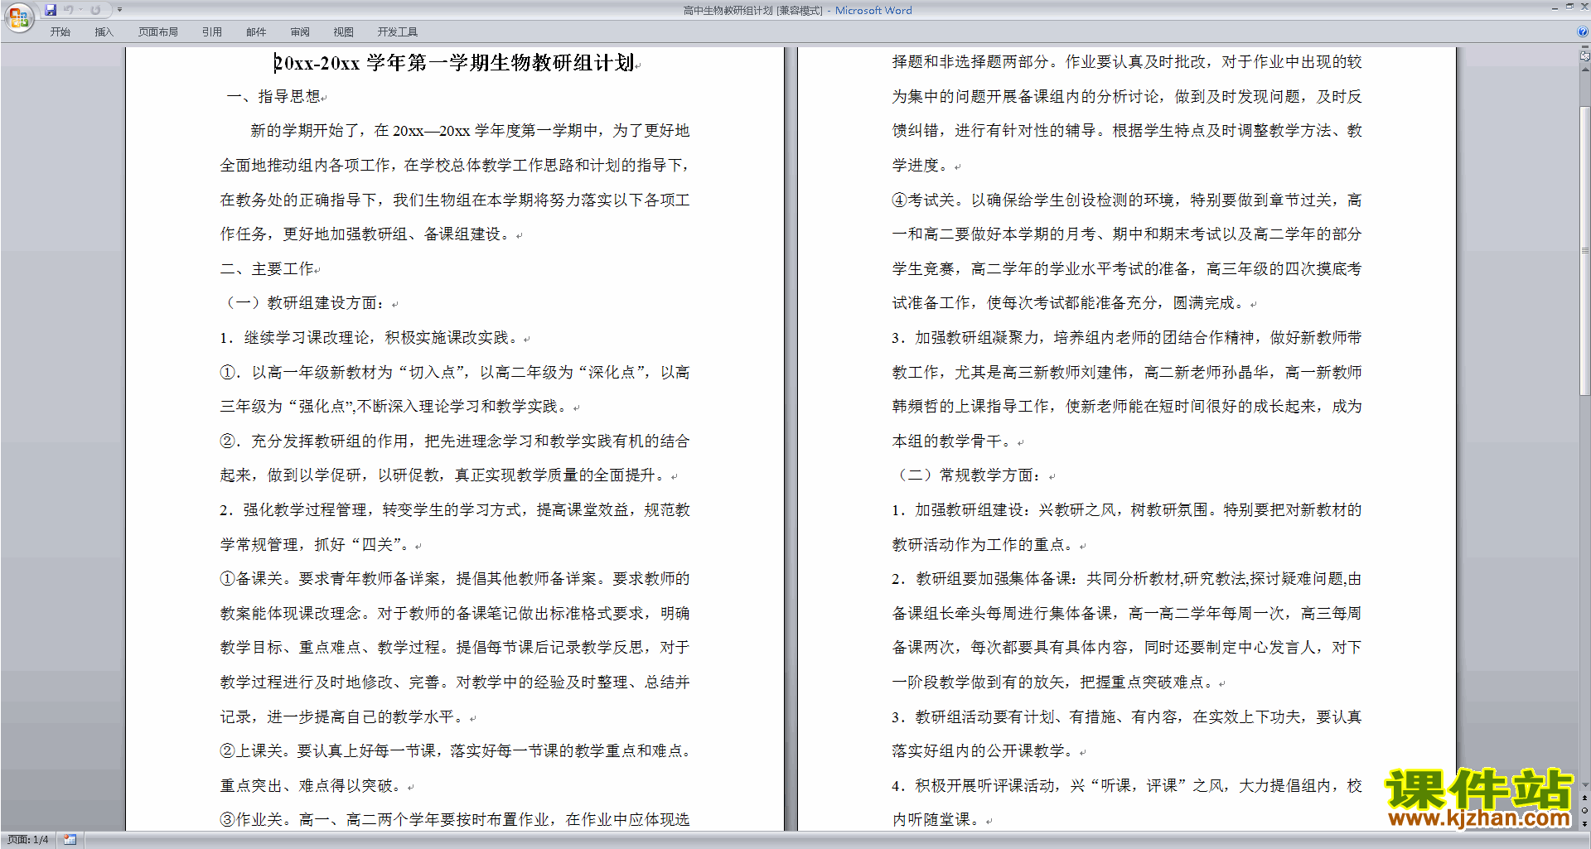This screenshot has width=1591, height=849.
Task: Open the 开始 (Home) ribbon tab
Action: (x=60, y=31)
